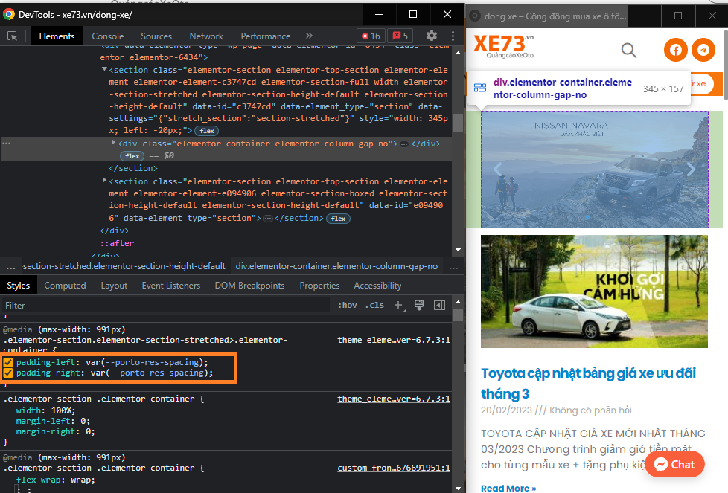This screenshot has width=728, height=493.
Task: Select the section-stretched breadcrumb item
Action: click(124, 266)
